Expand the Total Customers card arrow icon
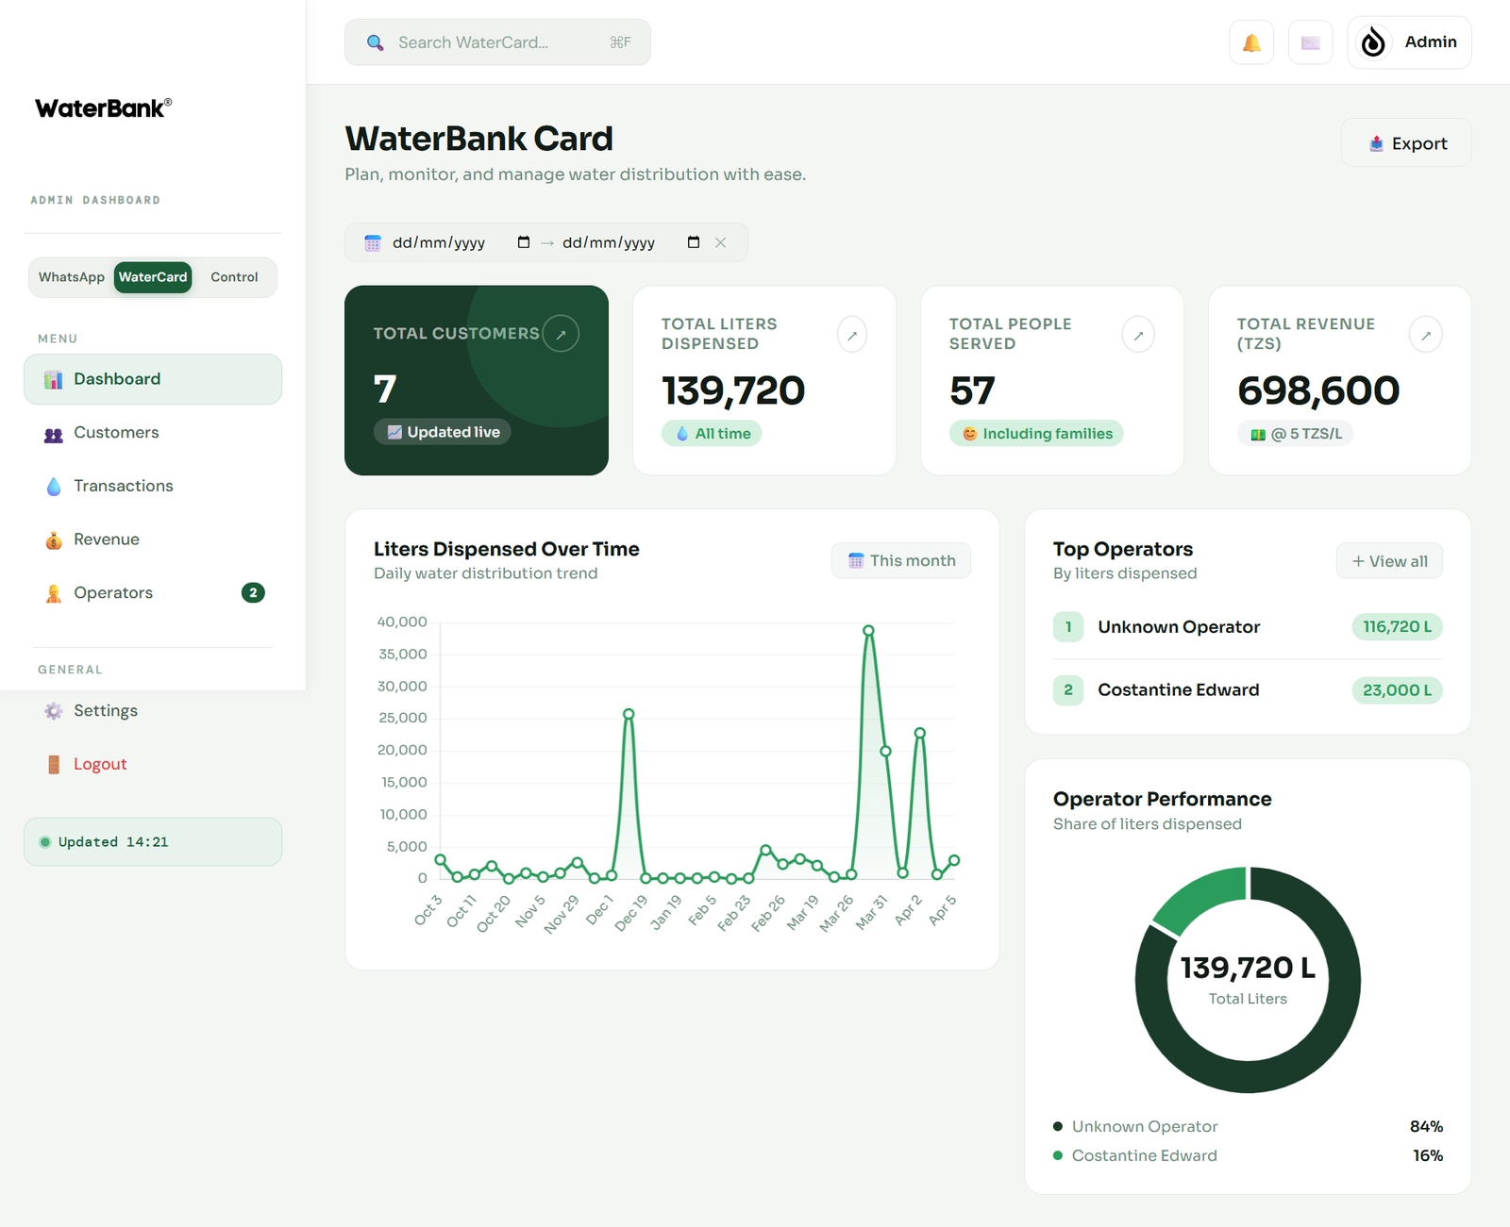 click(562, 333)
